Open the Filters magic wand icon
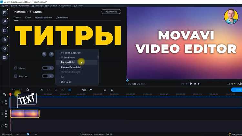242x136 pixels. [x=5, y=21]
